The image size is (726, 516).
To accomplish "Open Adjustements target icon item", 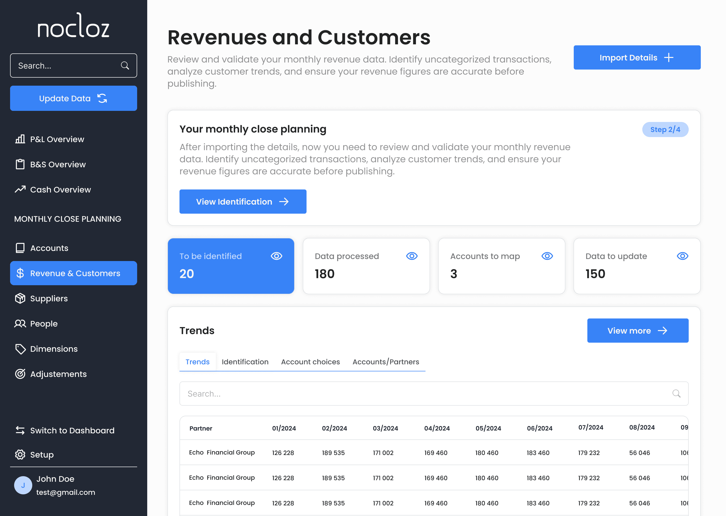I will (58, 374).
